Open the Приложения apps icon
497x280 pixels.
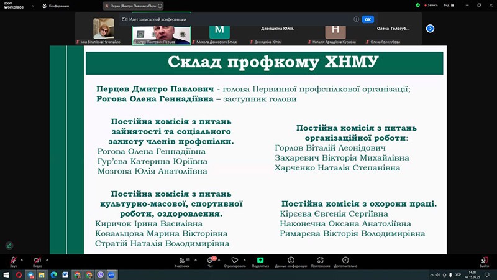click(x=321, y=261)
